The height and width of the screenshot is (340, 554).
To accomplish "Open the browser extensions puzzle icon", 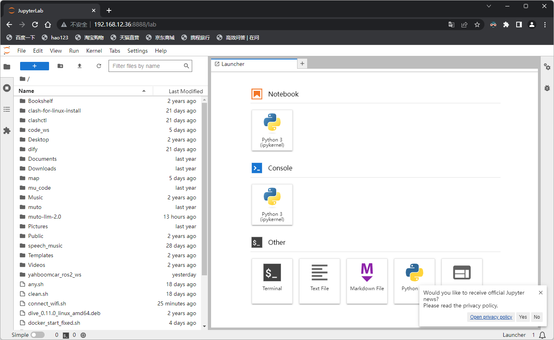I will coord(506,25).
